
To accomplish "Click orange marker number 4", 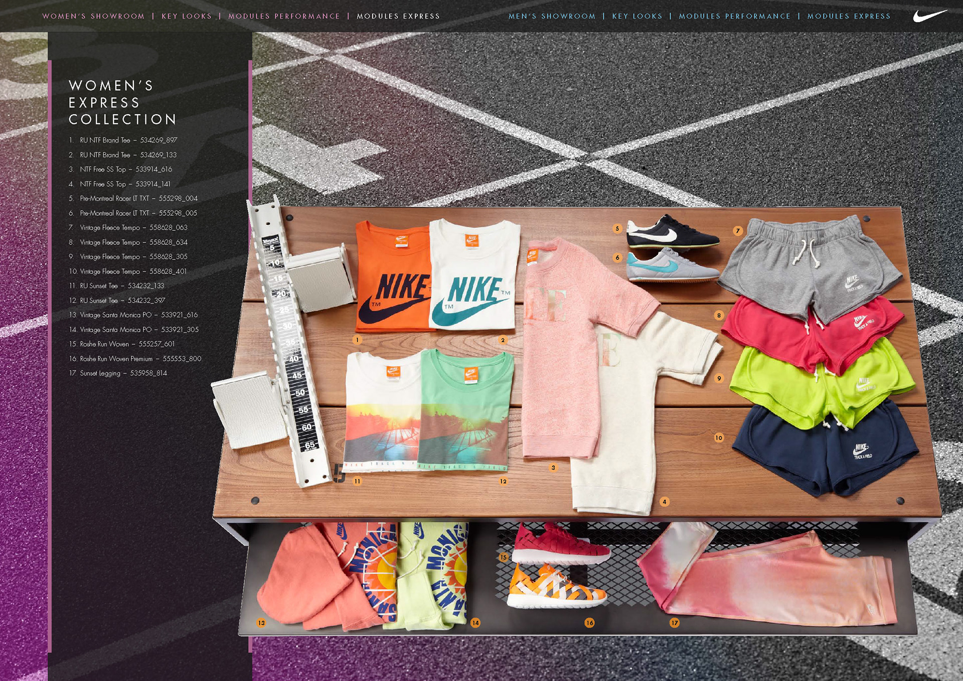I will coord(664,501).
